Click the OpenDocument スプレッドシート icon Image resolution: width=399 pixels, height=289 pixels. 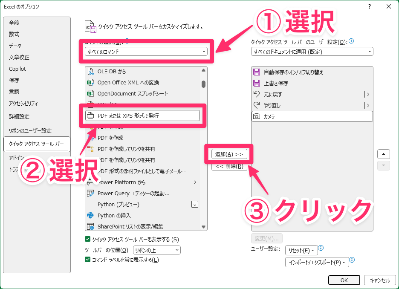point(90,94)
